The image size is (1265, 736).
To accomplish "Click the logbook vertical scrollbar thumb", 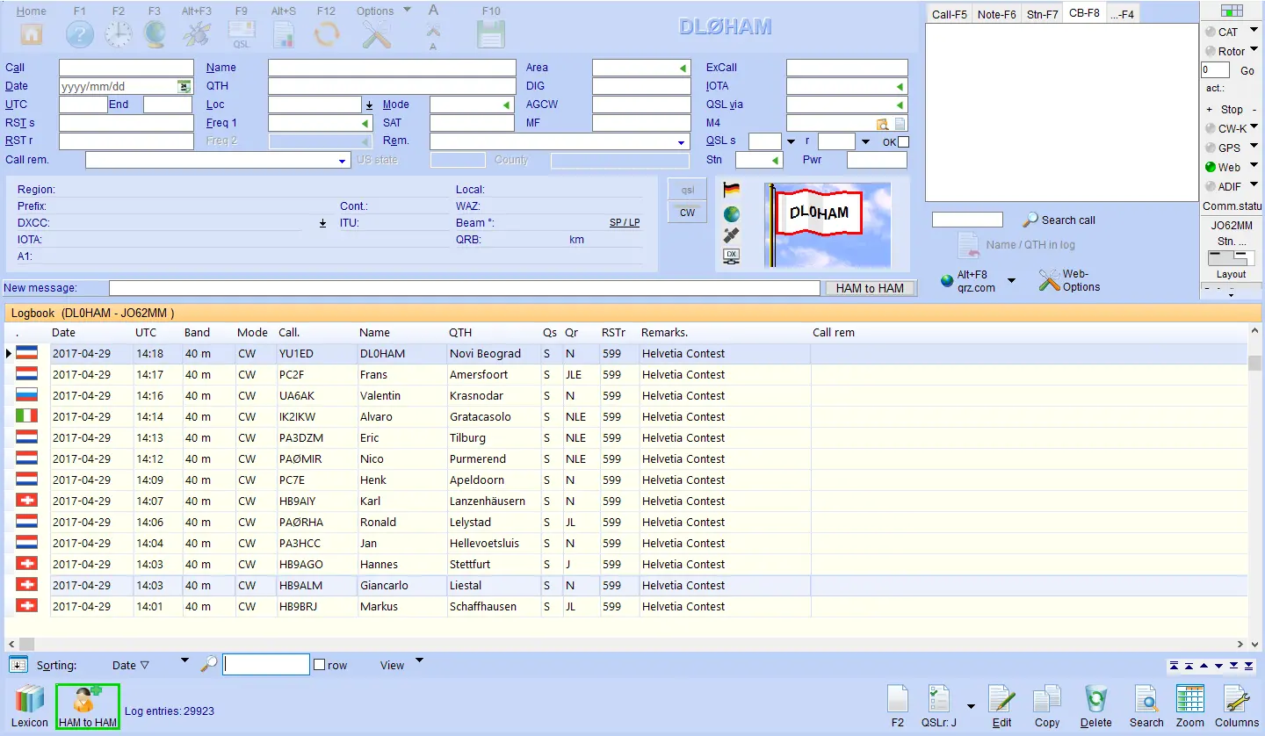I will (1254, 363).
